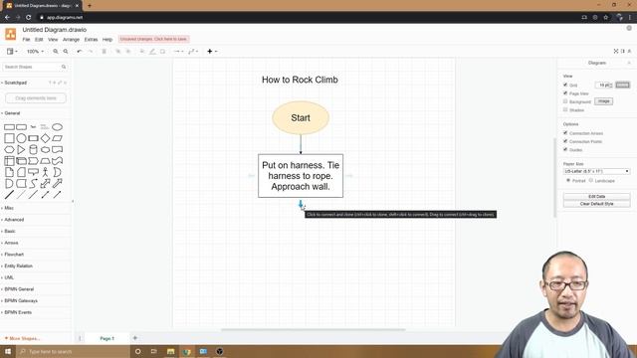Toggle the Grid checkbox

coord(565,85)
